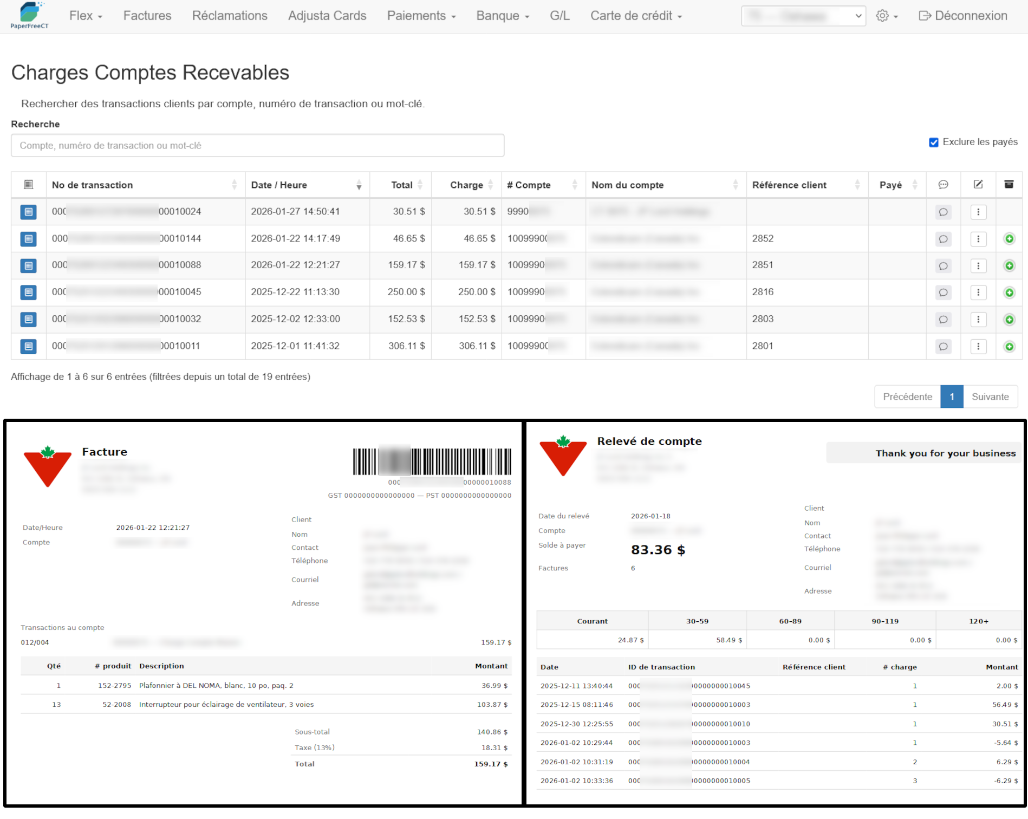Click green plus icon for reference 2816
The width and height of the screenshot is (1028, 819).
(x=1009, y=293)
